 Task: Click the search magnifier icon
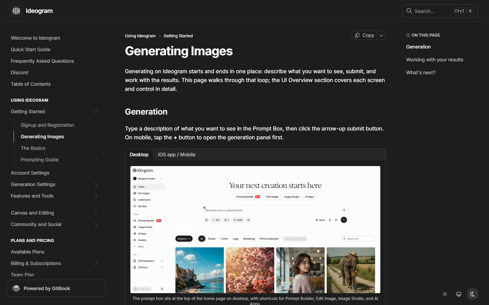409,11
